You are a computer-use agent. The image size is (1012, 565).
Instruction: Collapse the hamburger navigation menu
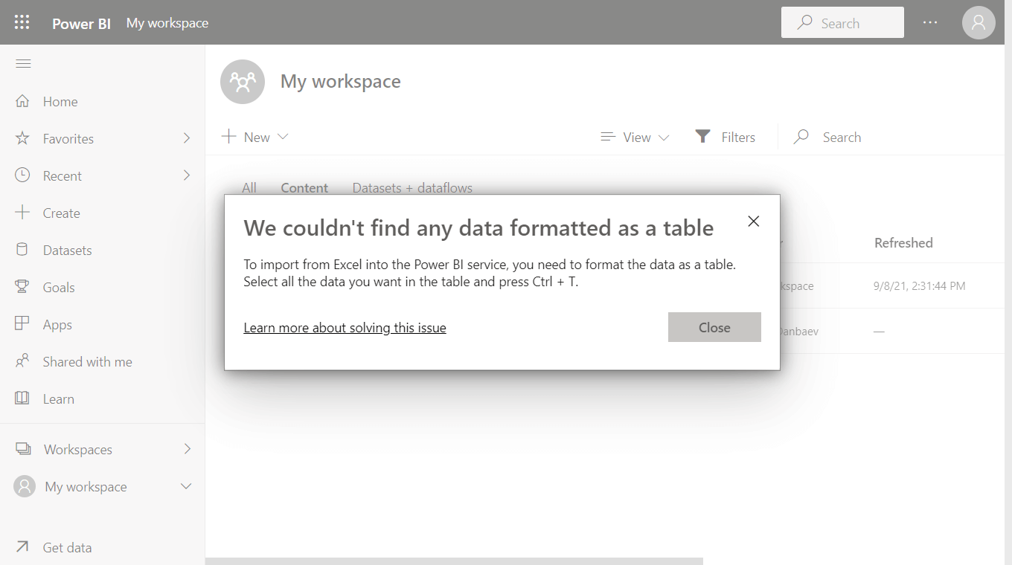tap(23, 64)
